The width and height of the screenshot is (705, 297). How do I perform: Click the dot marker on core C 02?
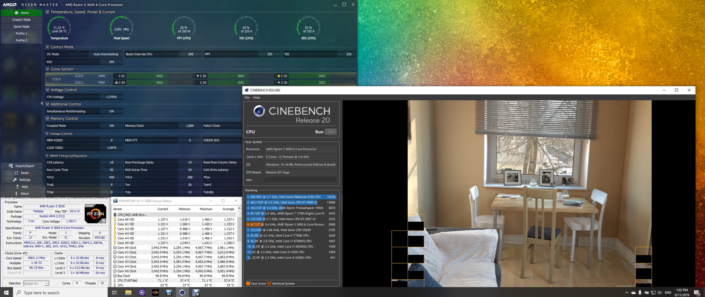pos(198,76)
